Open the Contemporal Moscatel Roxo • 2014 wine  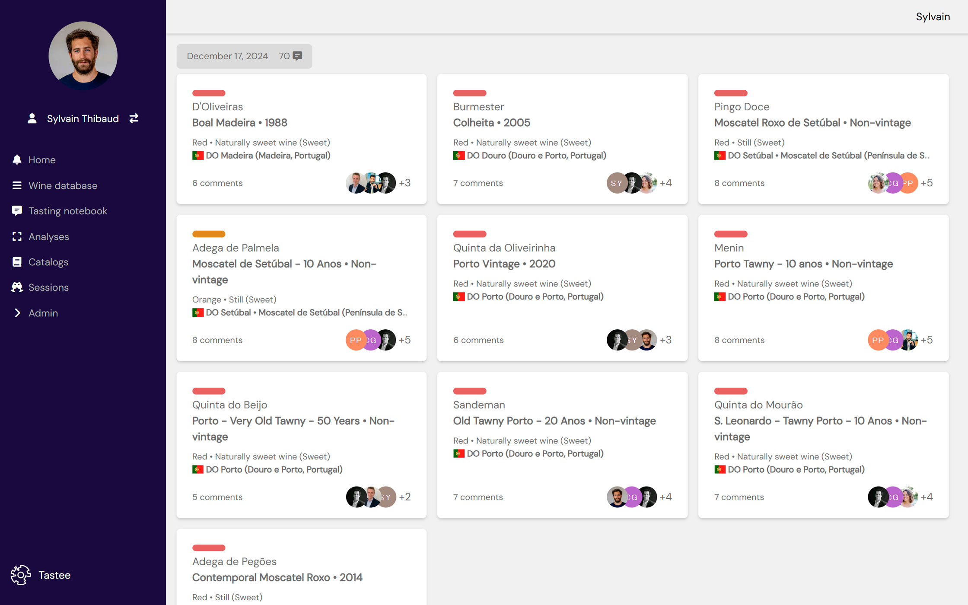(277, 578)
